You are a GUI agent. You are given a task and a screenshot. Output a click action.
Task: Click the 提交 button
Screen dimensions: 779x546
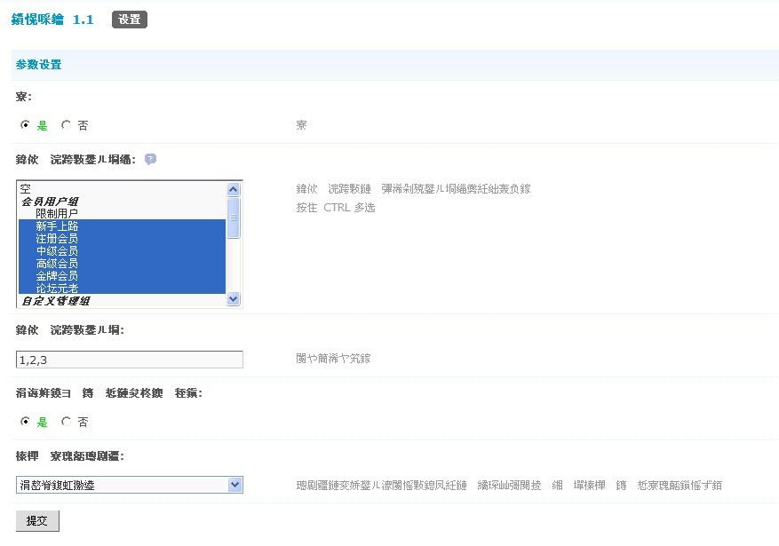click(37, 520)
